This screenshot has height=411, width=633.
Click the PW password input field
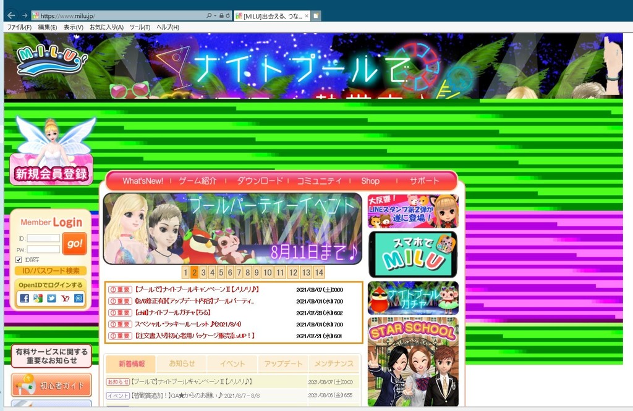tap(43, 249)
